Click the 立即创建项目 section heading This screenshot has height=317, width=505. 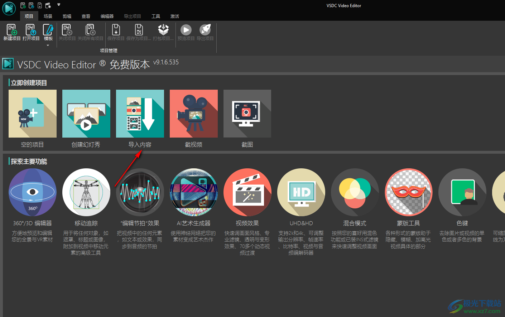(29, 83)
